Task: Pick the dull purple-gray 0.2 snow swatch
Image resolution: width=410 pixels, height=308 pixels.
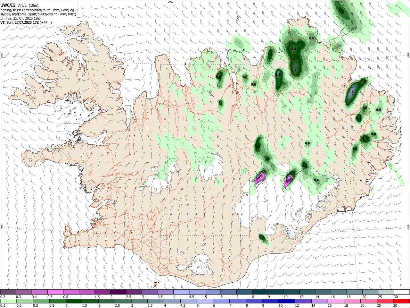Action: point(8,292)
